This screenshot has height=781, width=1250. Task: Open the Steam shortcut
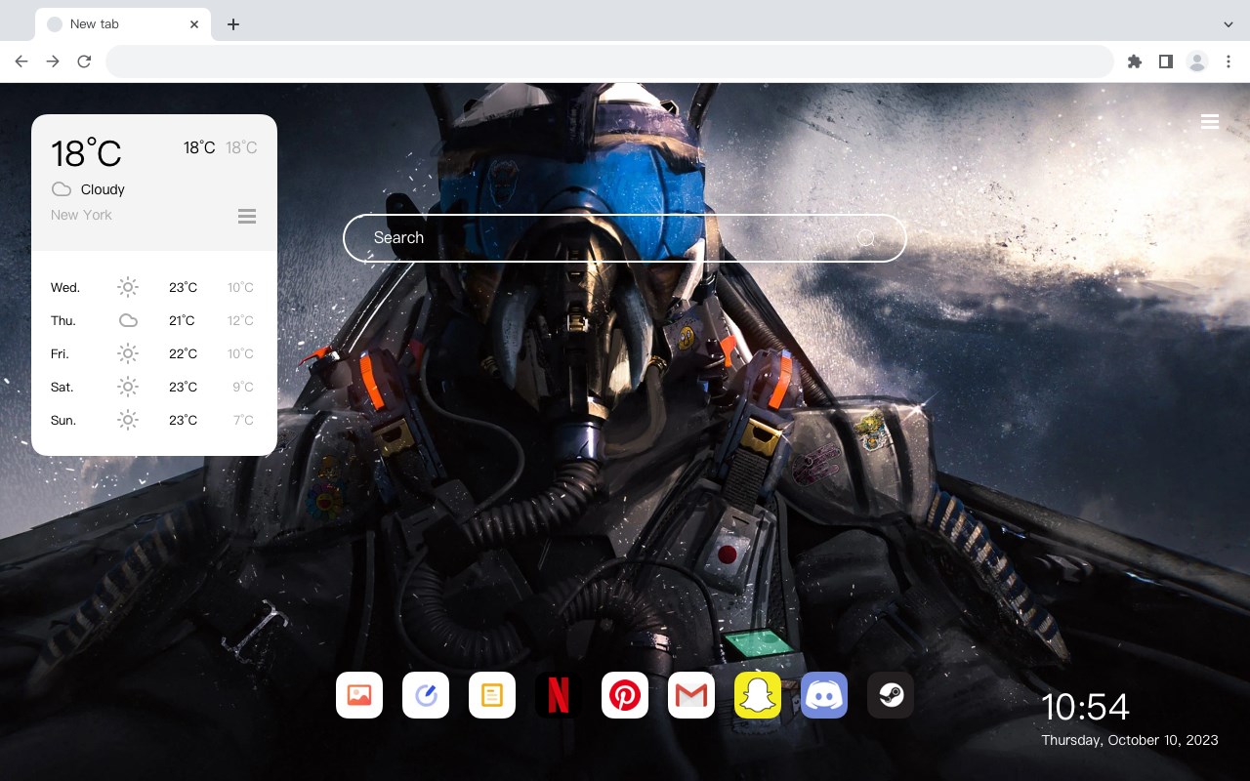point(891,695)
